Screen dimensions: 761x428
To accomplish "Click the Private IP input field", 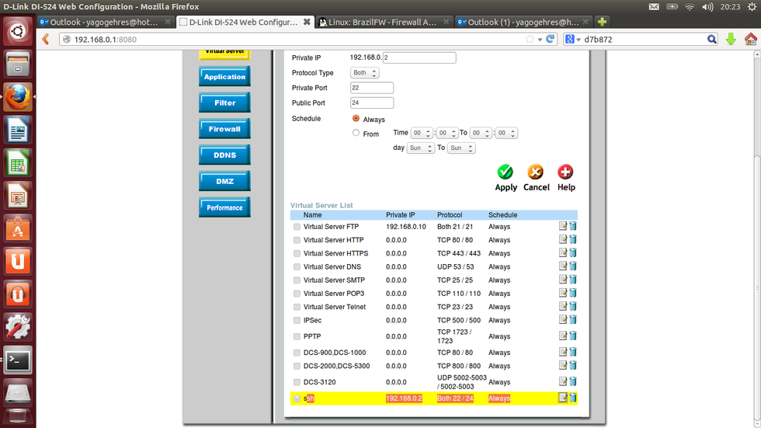I will pos(419,57).
